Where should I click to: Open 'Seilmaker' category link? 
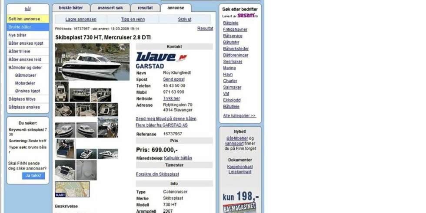[x=233, y=62]
